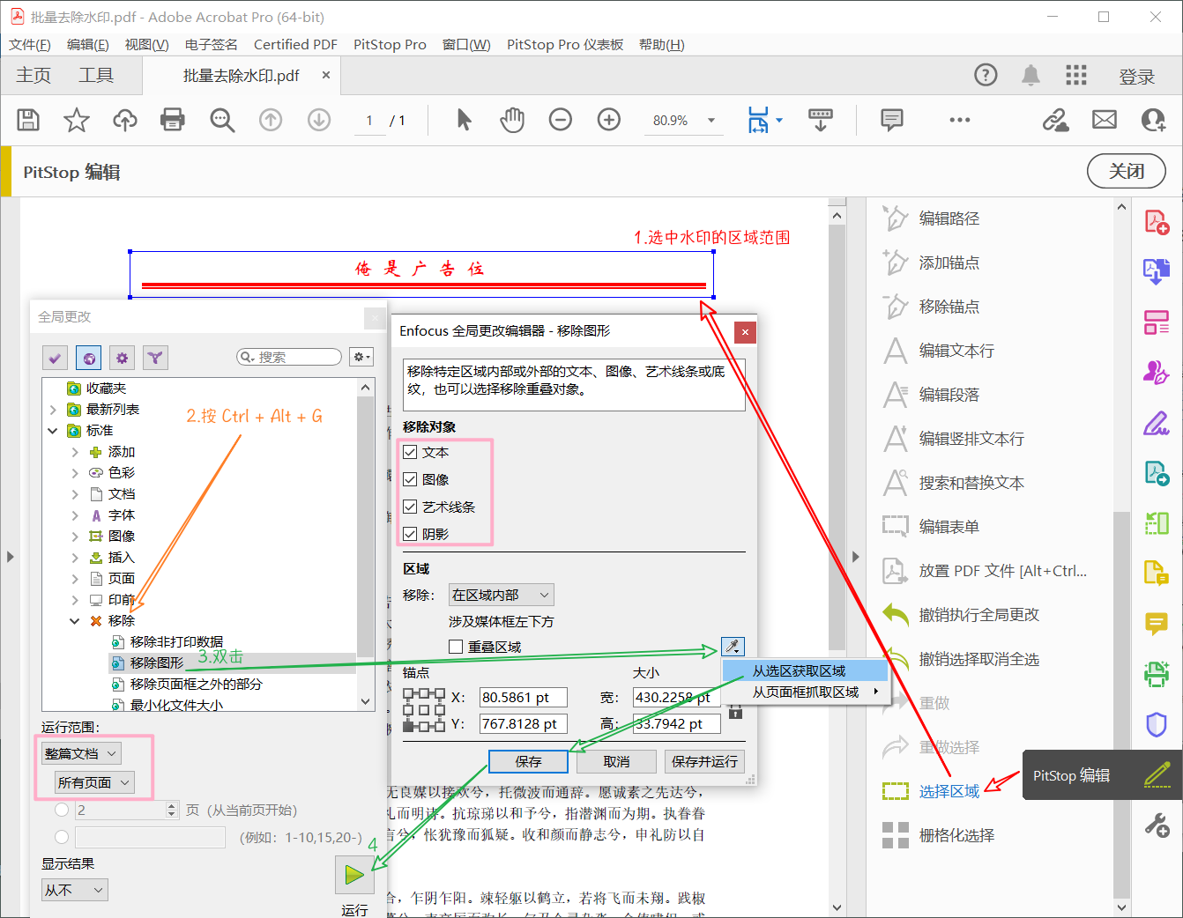Click the eyedropper region capture button

point(733,647)
